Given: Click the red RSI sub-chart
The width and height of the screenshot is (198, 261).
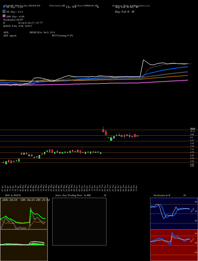Looking at the screenshot, I should pyautogui.click(x=174, y=245).
